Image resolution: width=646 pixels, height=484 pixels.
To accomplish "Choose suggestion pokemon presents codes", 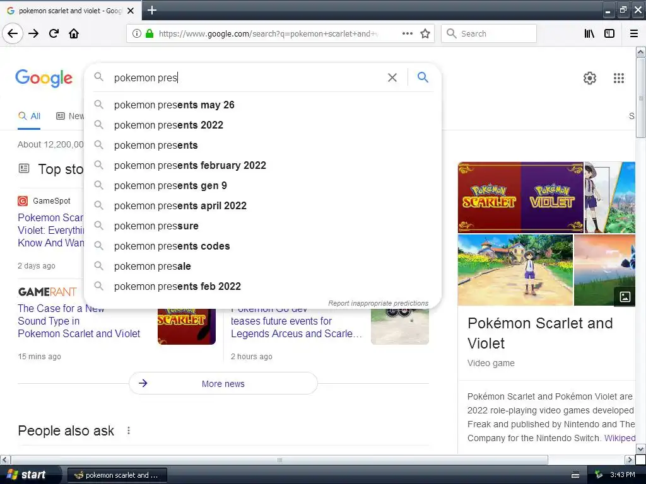I will (262, 246).
